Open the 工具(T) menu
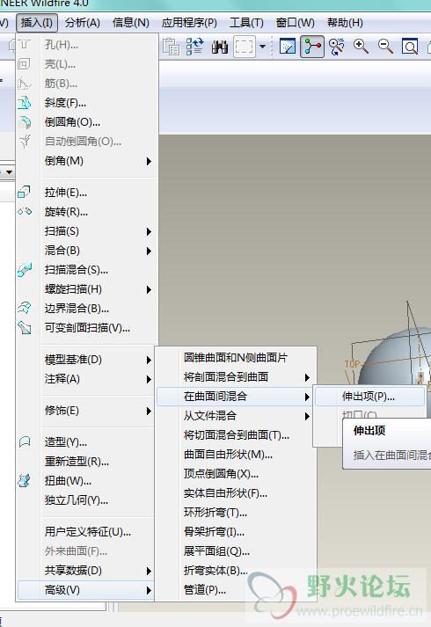Viewport: 431px width, 627px height. (246, 22)
